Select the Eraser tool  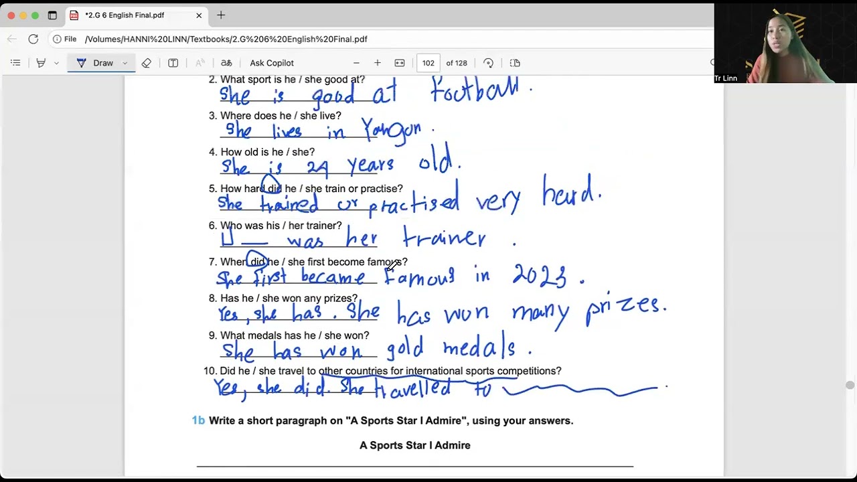coord(146,63)
